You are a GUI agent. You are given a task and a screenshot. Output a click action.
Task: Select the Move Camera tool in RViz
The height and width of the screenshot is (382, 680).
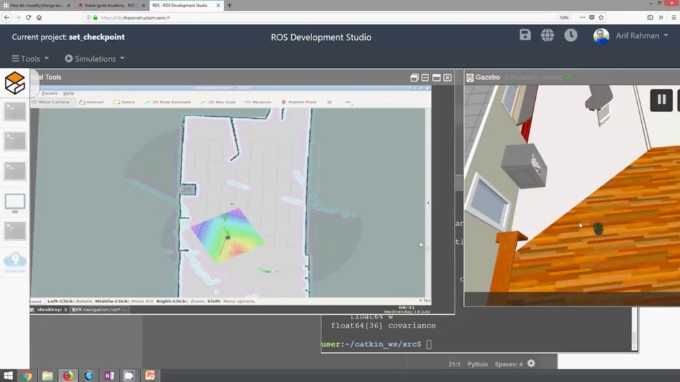51,102
